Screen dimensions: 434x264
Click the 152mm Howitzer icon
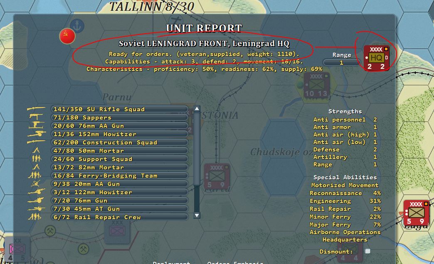(36, 134)
